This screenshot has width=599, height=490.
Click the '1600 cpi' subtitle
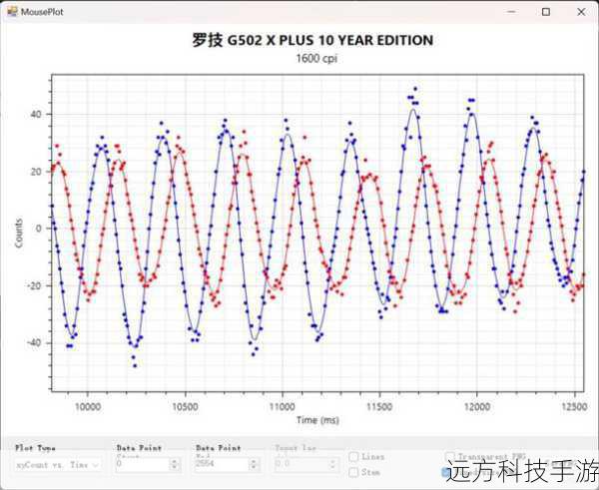316,59
